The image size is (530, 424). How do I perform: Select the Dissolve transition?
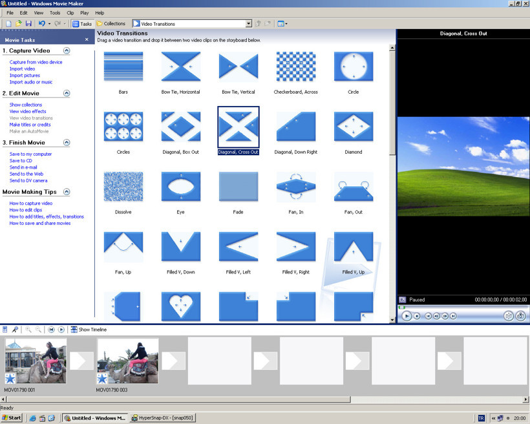pos(123,187)
